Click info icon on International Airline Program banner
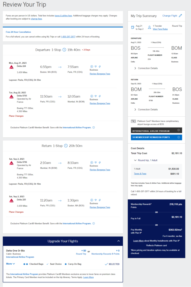The image size is (191, 287). pyautogui.click(x=179, y=130)
